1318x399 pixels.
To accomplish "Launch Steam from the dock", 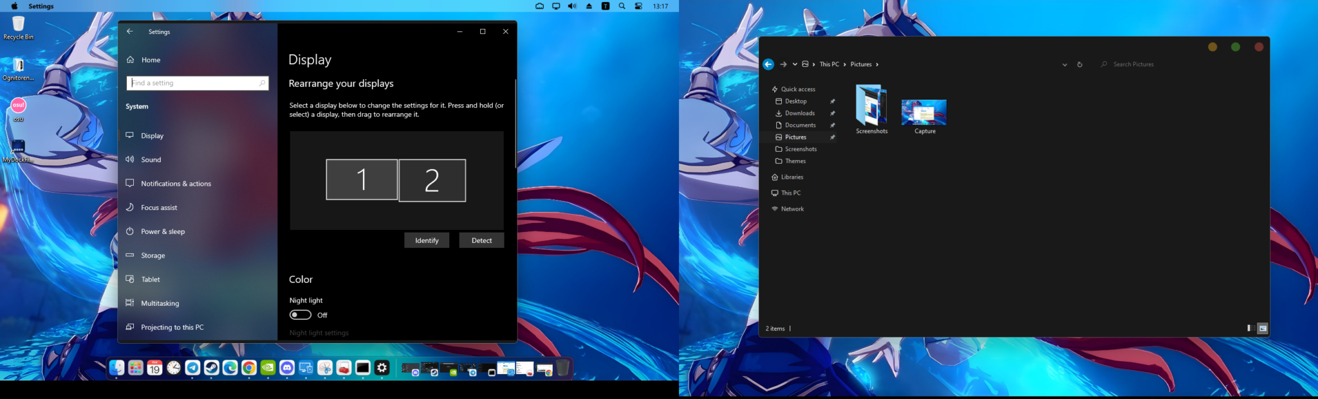I will click(211, 368).
